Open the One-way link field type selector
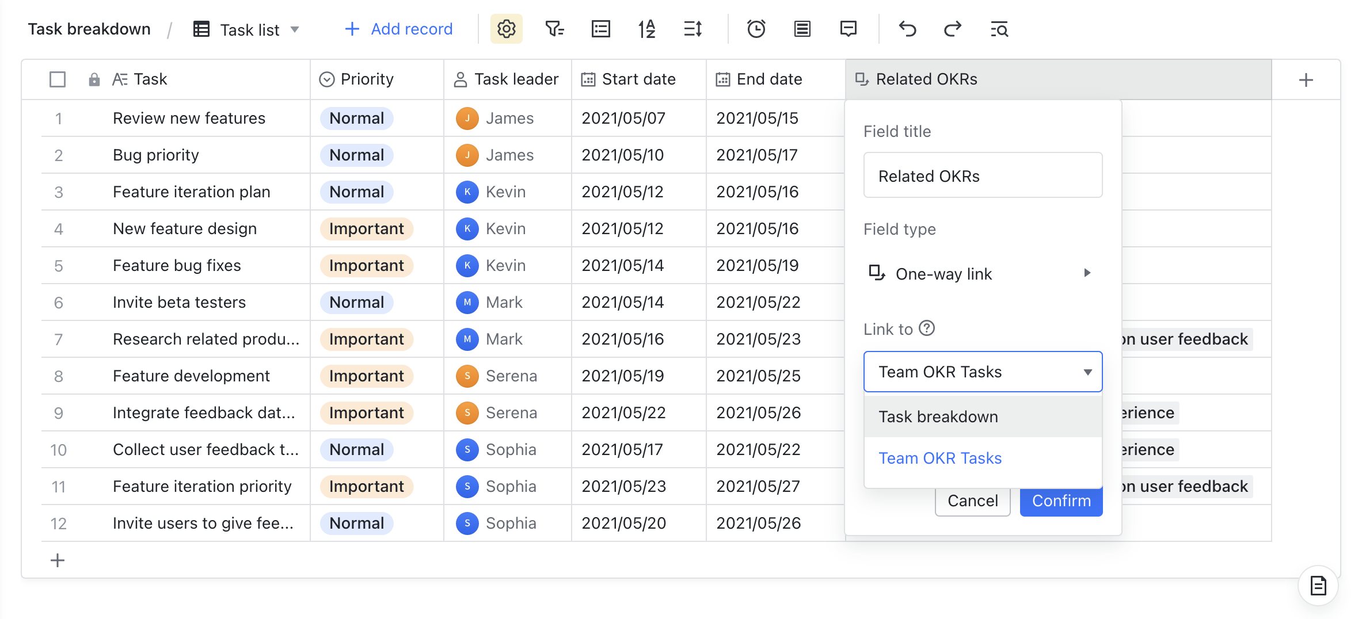Image resolution: width=1362 pixels, height=619 pixels. [983, 274]
